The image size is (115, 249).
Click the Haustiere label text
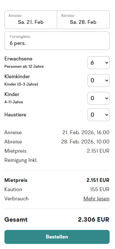coord(15,115)
